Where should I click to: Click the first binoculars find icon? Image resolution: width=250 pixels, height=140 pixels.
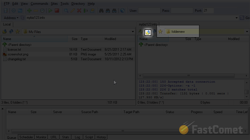[x=101, y=11]
